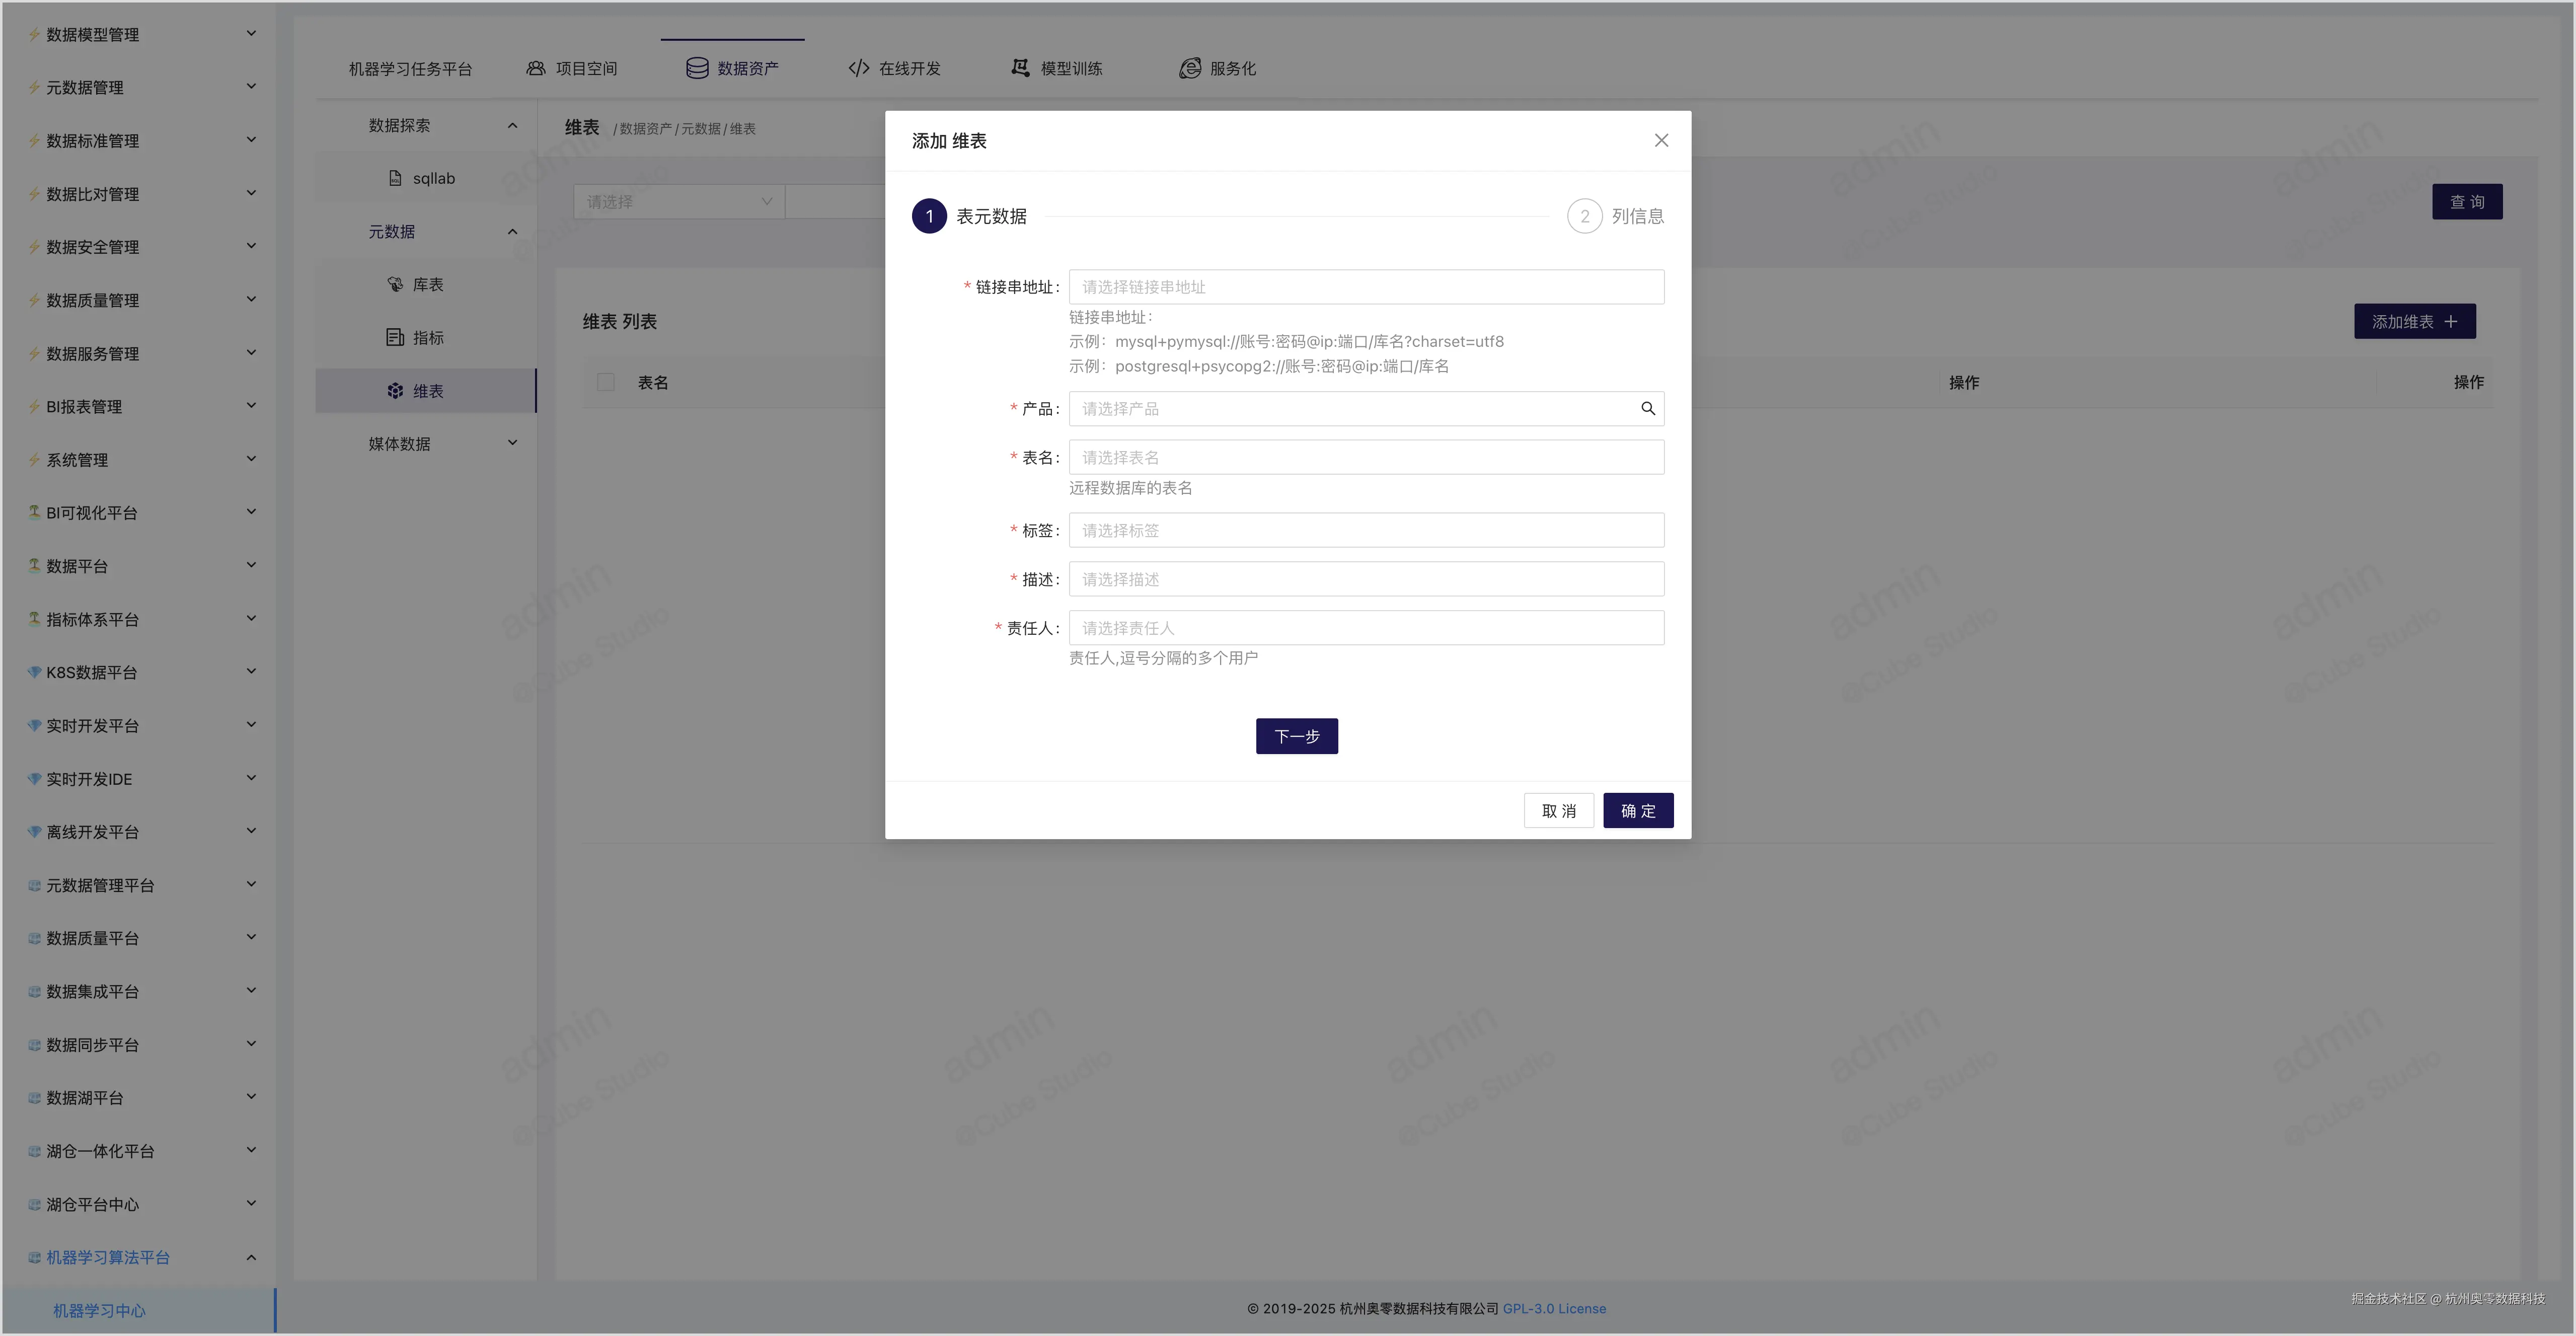Select 机器学习中心 in the sidebar

[x=98, y=1310]
